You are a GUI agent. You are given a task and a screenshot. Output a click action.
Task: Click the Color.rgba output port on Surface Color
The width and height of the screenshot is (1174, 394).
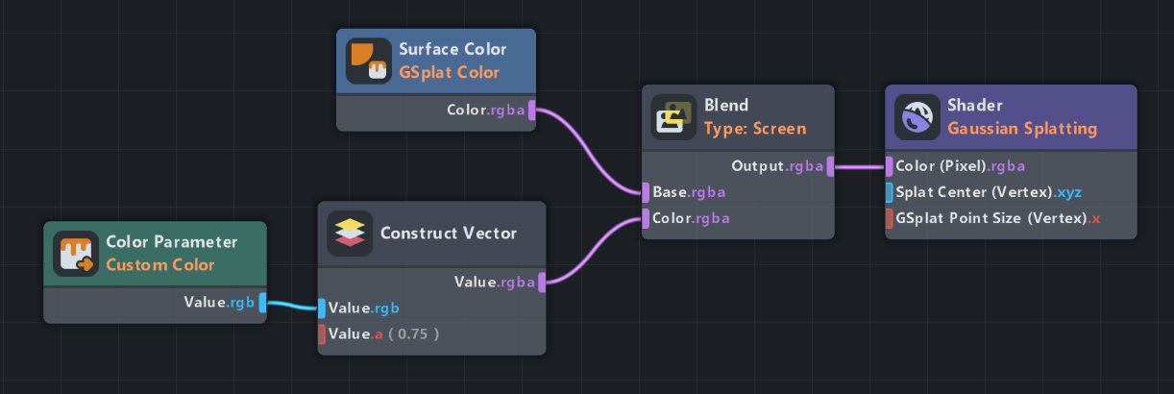tap(531, 111)
